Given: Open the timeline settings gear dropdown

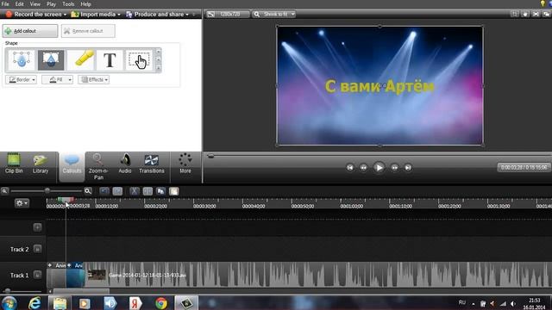Looking at the screenshot, I should point(22,203).
